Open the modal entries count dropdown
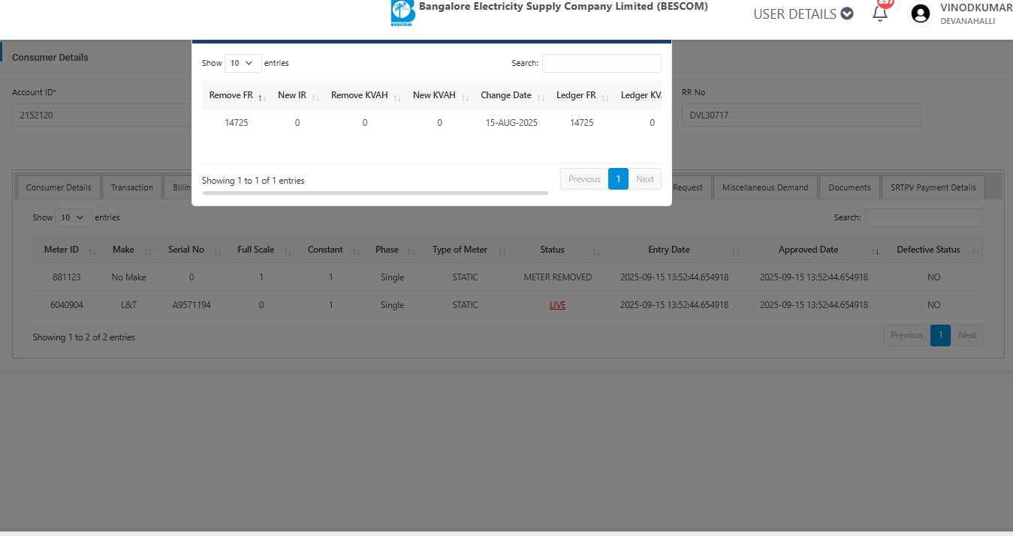 [x=243, y=64]
